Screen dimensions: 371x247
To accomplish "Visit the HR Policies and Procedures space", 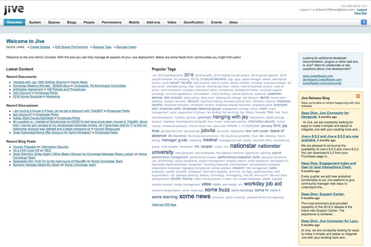I will [x=66, y=90].
